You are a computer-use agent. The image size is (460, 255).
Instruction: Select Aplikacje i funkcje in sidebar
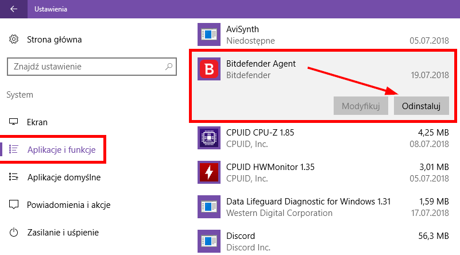coord(61,150)
